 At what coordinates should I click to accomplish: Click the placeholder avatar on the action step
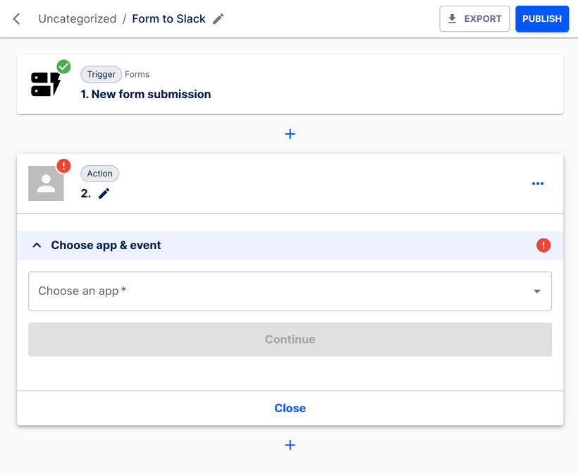(46, 184)
